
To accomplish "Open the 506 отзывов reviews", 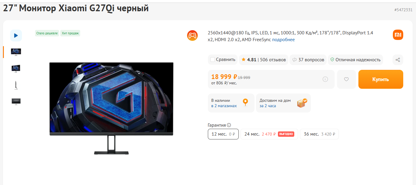I will click(x=273, y=60).
